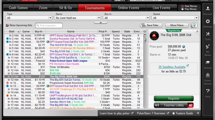Switch to Sit & Go tab

[66, 8]
